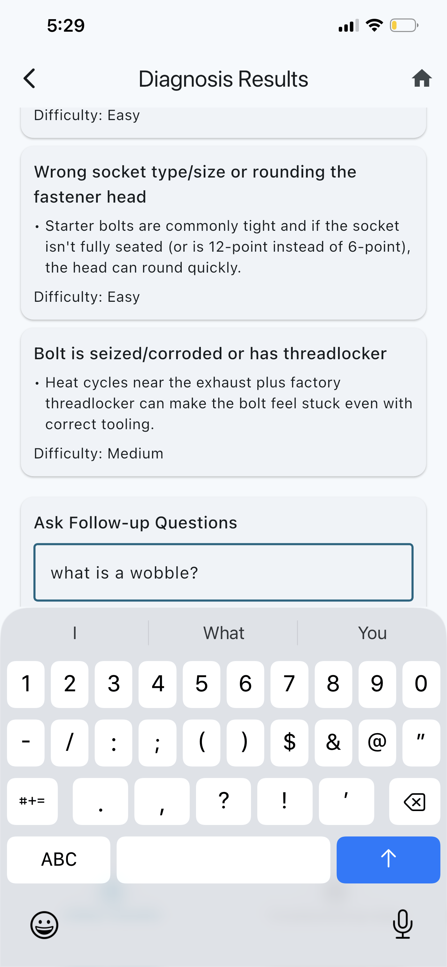Tap the Ask Follow-up Questions heading
Viewport: 447px width, 967px height.
coord(136,522)
